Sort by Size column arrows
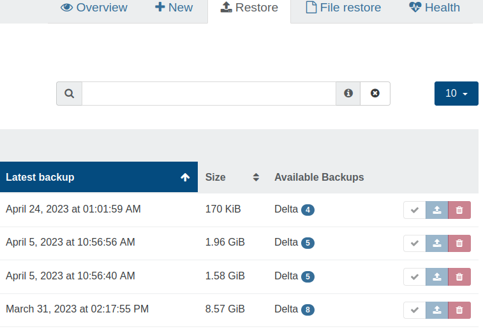Screen dimensions: 483x329 click(256, 178)
